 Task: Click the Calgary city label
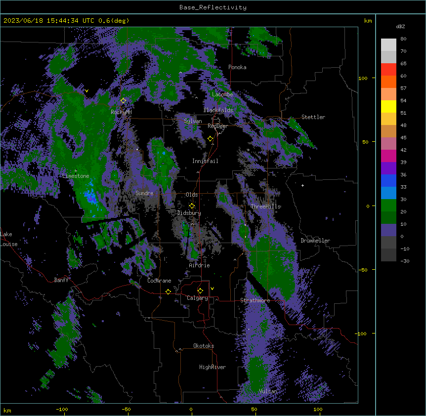197,298
